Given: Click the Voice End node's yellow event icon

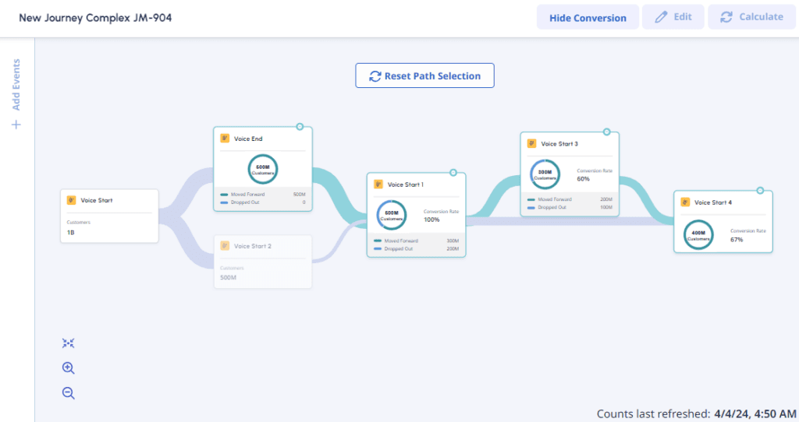Looking at the screenshot, I should [x=225, y=139].
